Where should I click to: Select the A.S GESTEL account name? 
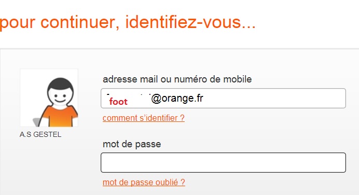click(x=40, y=134)
